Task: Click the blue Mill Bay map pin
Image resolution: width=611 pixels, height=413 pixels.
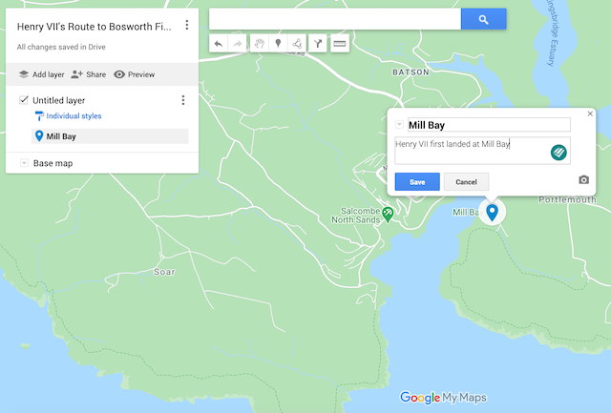Action: (493, 212)
